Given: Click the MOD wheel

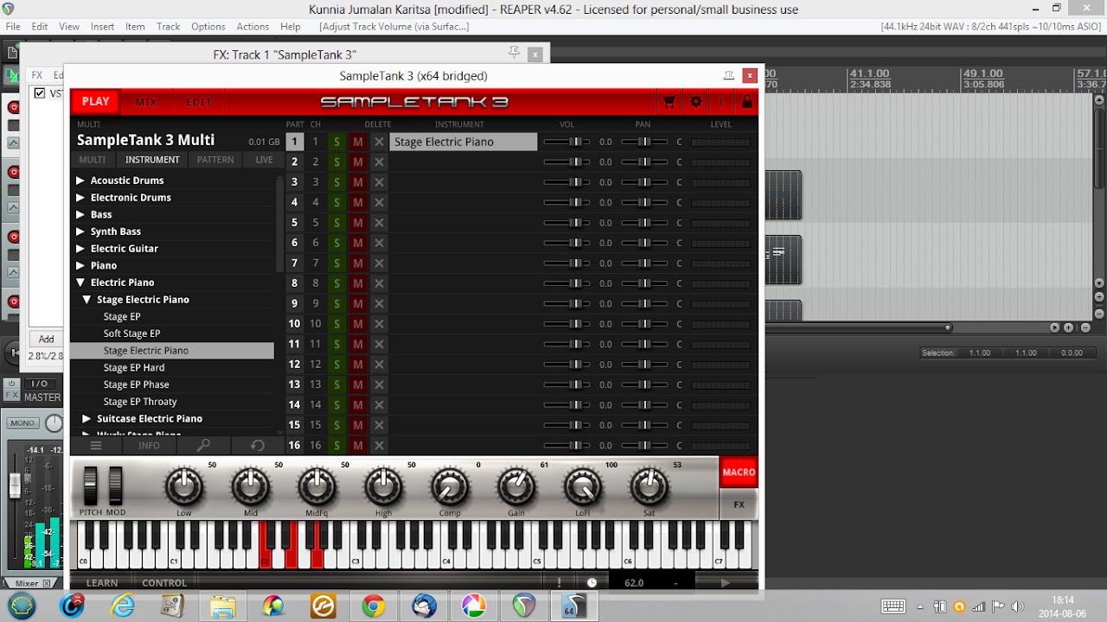Looking at the screenshot, I should click(x=115, y=486).
